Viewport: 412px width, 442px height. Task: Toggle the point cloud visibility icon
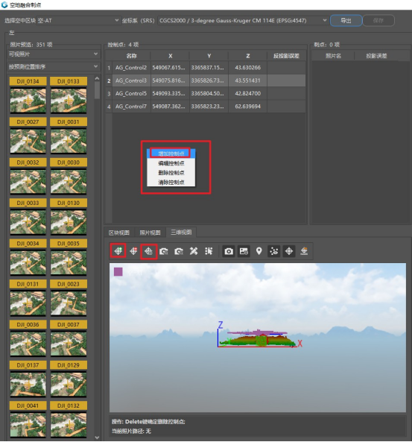[274, 251]
